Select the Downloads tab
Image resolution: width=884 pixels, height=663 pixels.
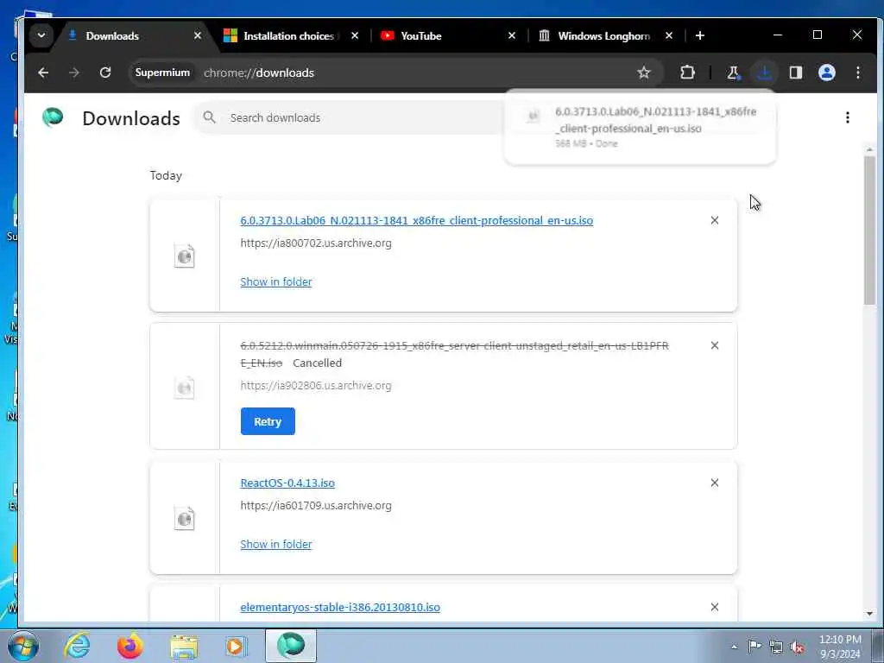[x=134, y=35]
